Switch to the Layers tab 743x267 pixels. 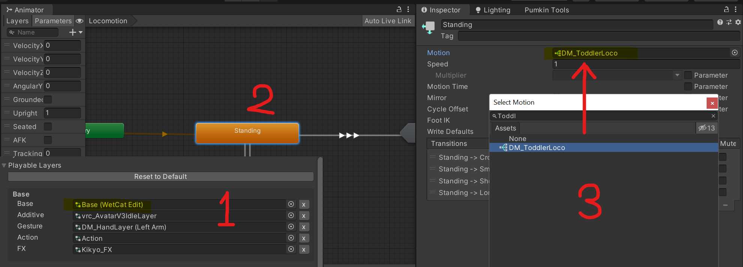17,21
